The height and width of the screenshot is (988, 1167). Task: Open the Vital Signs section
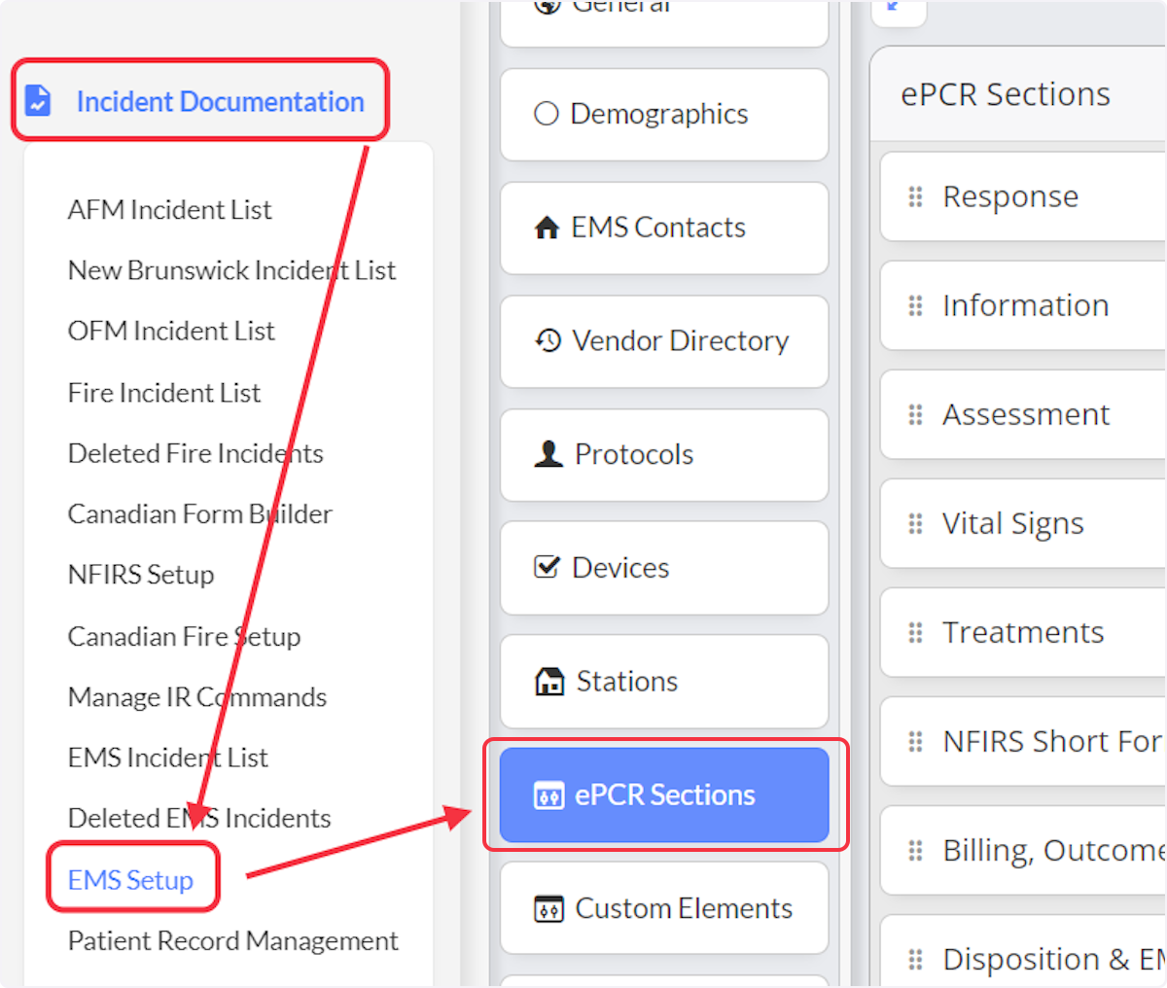(x=1023, y=523)
